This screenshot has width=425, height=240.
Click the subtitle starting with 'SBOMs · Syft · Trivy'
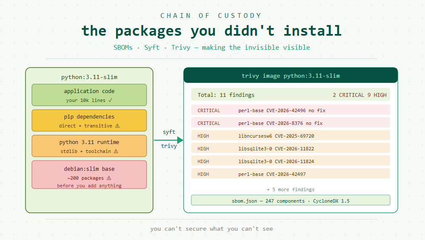[x=211, y=48]
